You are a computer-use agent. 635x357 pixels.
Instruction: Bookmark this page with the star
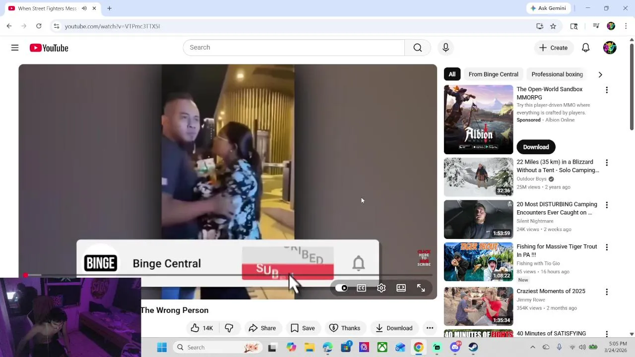pos(553,26)
